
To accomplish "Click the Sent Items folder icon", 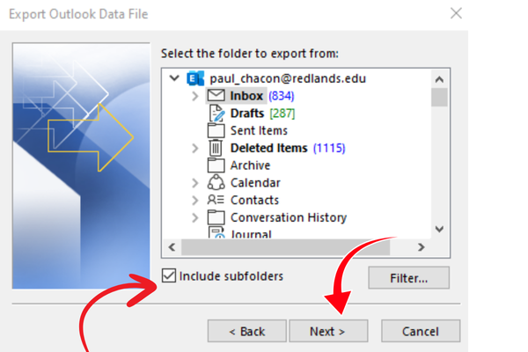I will pyautogui.click(x=216, y=130).
